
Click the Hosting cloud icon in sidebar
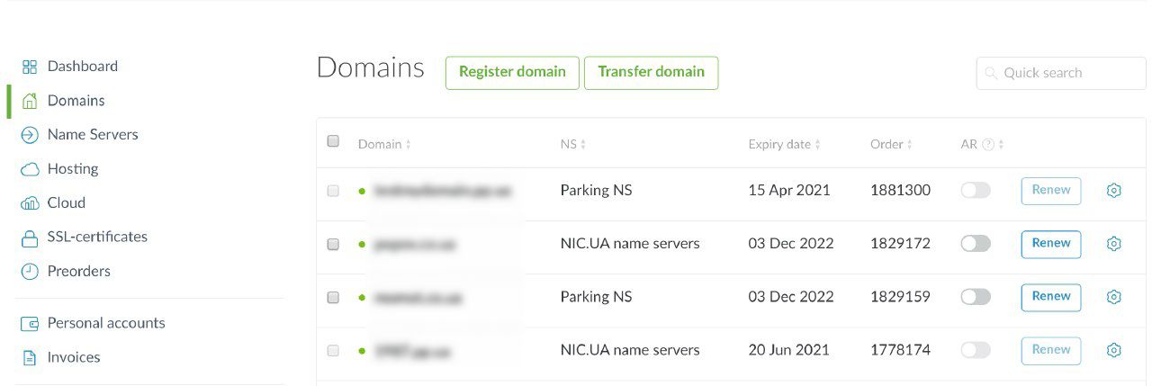tap(30, 169)
